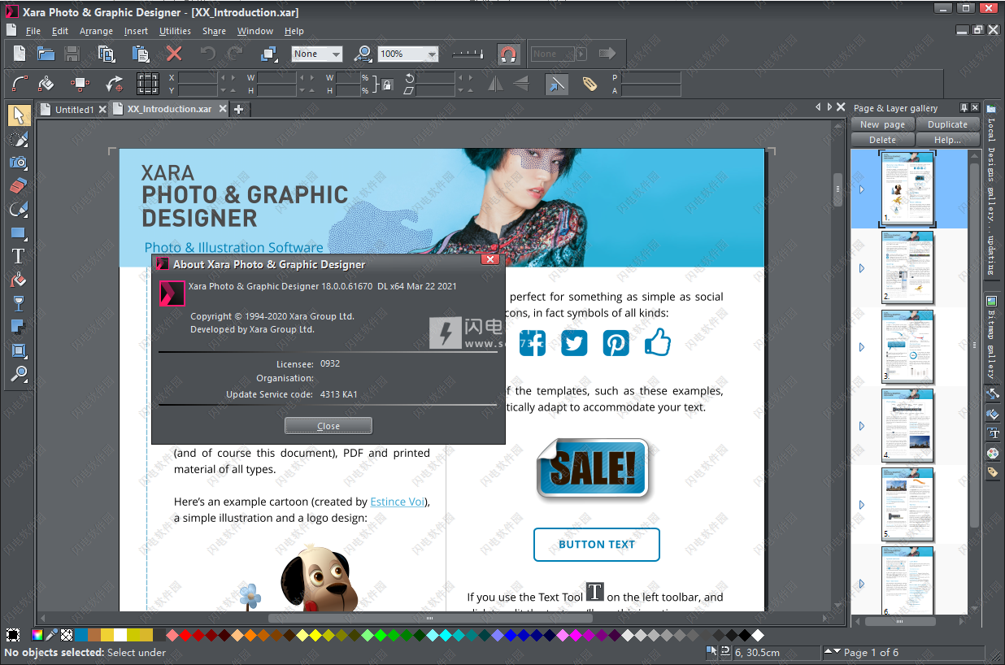Click the flip horizontally icon
Viewport: 1005px width, 665px height.
[495, 83]
